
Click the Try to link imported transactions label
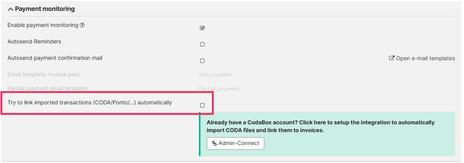point(90,103)
